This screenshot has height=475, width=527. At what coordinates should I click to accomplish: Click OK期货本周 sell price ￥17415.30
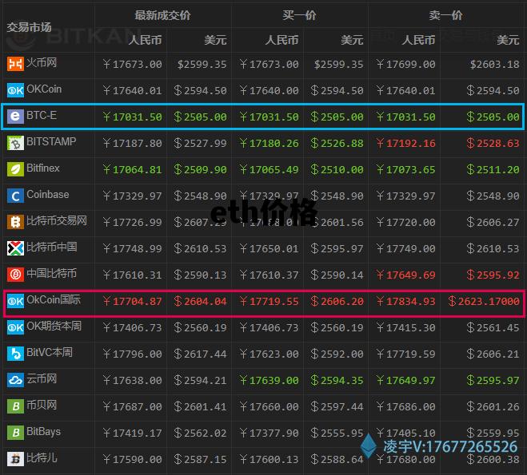coord(406,327)
